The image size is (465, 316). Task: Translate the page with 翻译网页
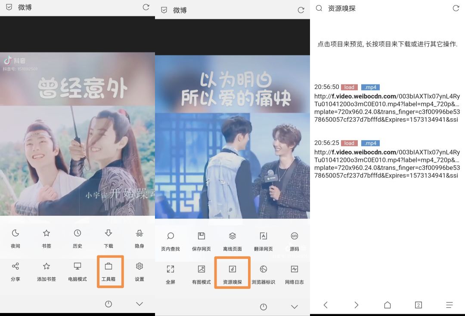[263, 239]
